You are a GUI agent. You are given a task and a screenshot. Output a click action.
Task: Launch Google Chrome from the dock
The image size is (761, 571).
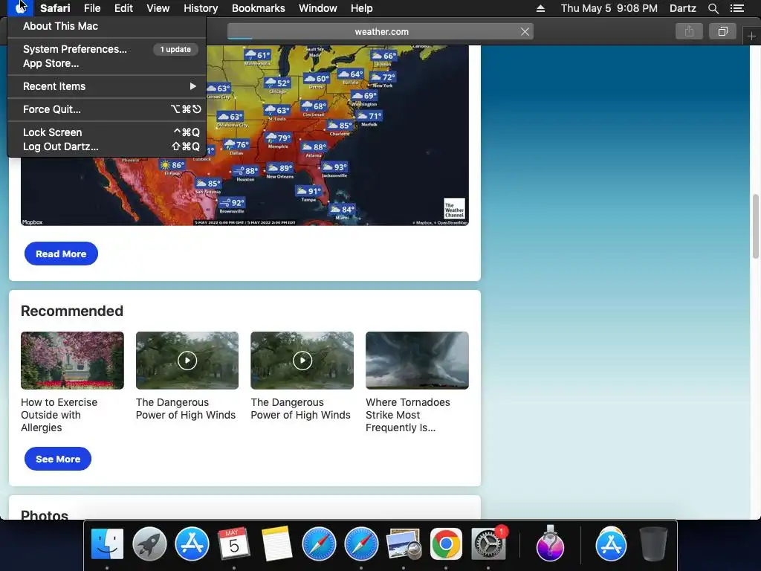pyautogui.click(x=446, y=543)
